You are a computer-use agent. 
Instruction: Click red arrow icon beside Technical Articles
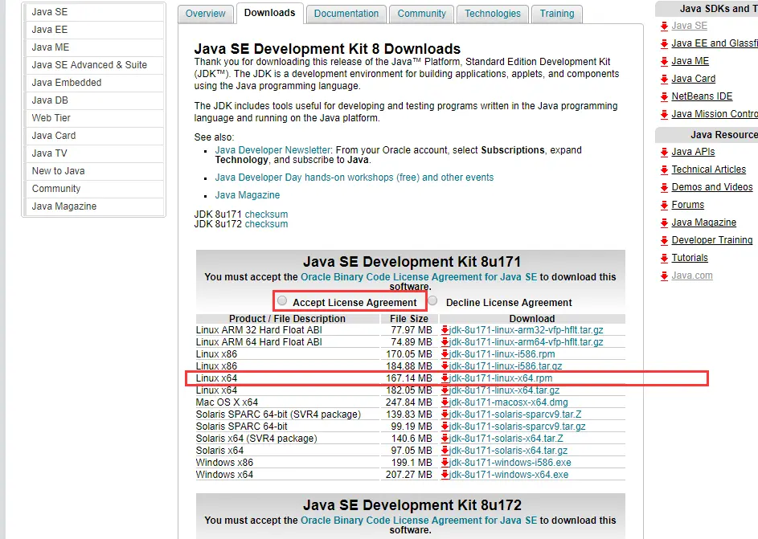pos(664,170)
